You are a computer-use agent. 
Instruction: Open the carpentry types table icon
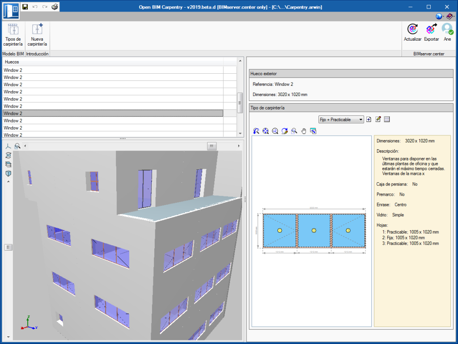387,119
